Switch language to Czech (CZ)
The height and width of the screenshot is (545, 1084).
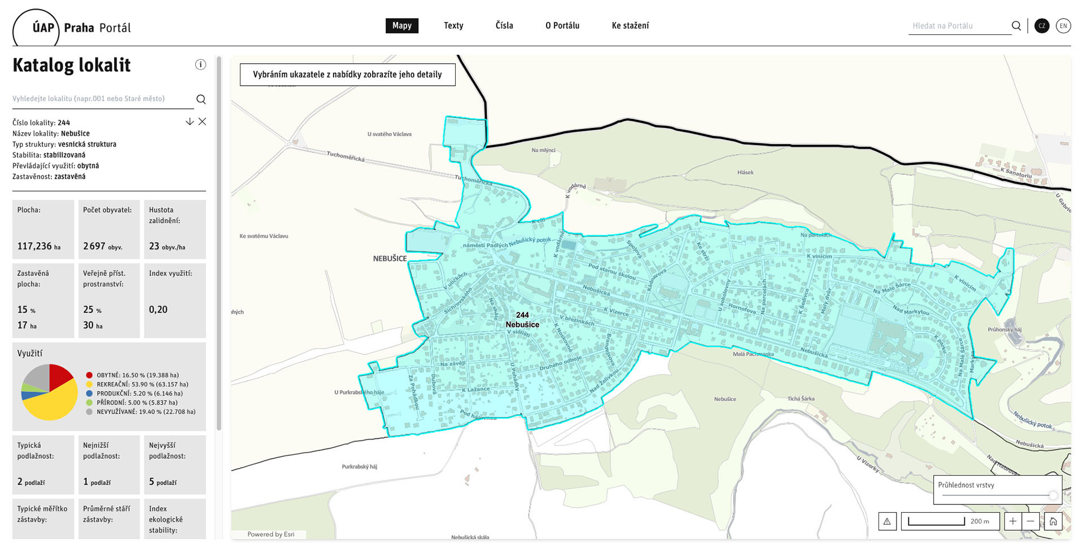(x=1042, y=26)
